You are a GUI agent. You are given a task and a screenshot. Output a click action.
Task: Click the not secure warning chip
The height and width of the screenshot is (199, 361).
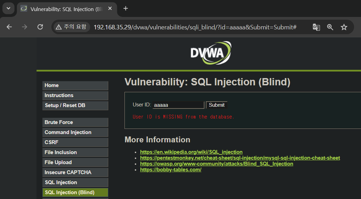pyautogui.click(x=71, y=27)
